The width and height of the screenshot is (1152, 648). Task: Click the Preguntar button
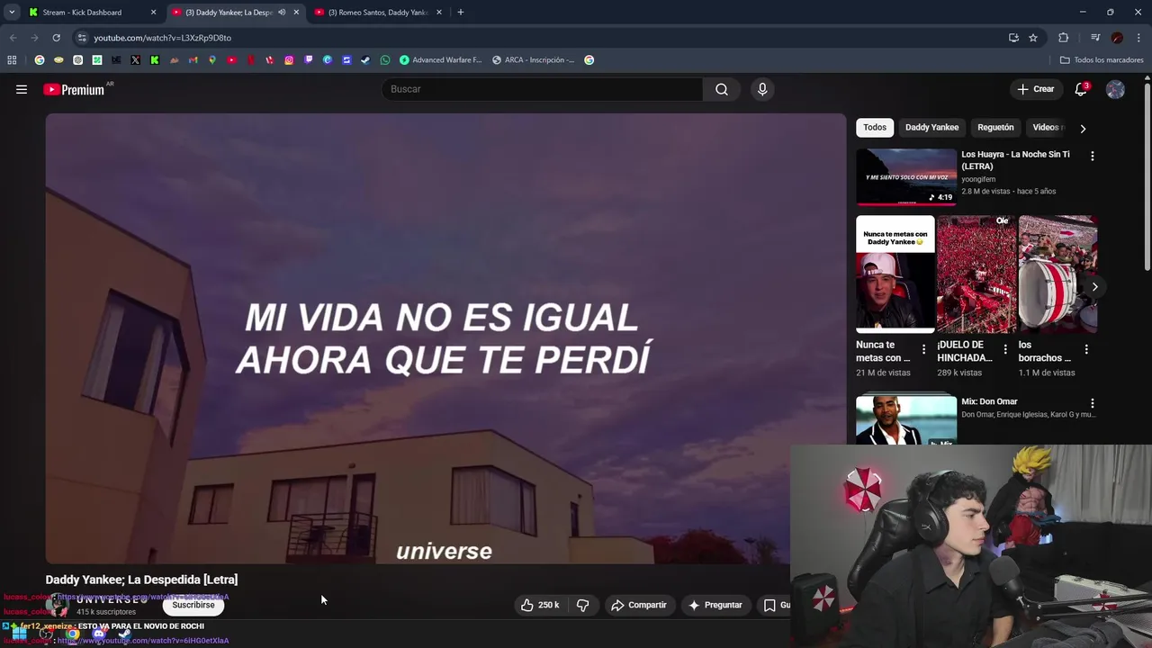(x=715, y=606)
